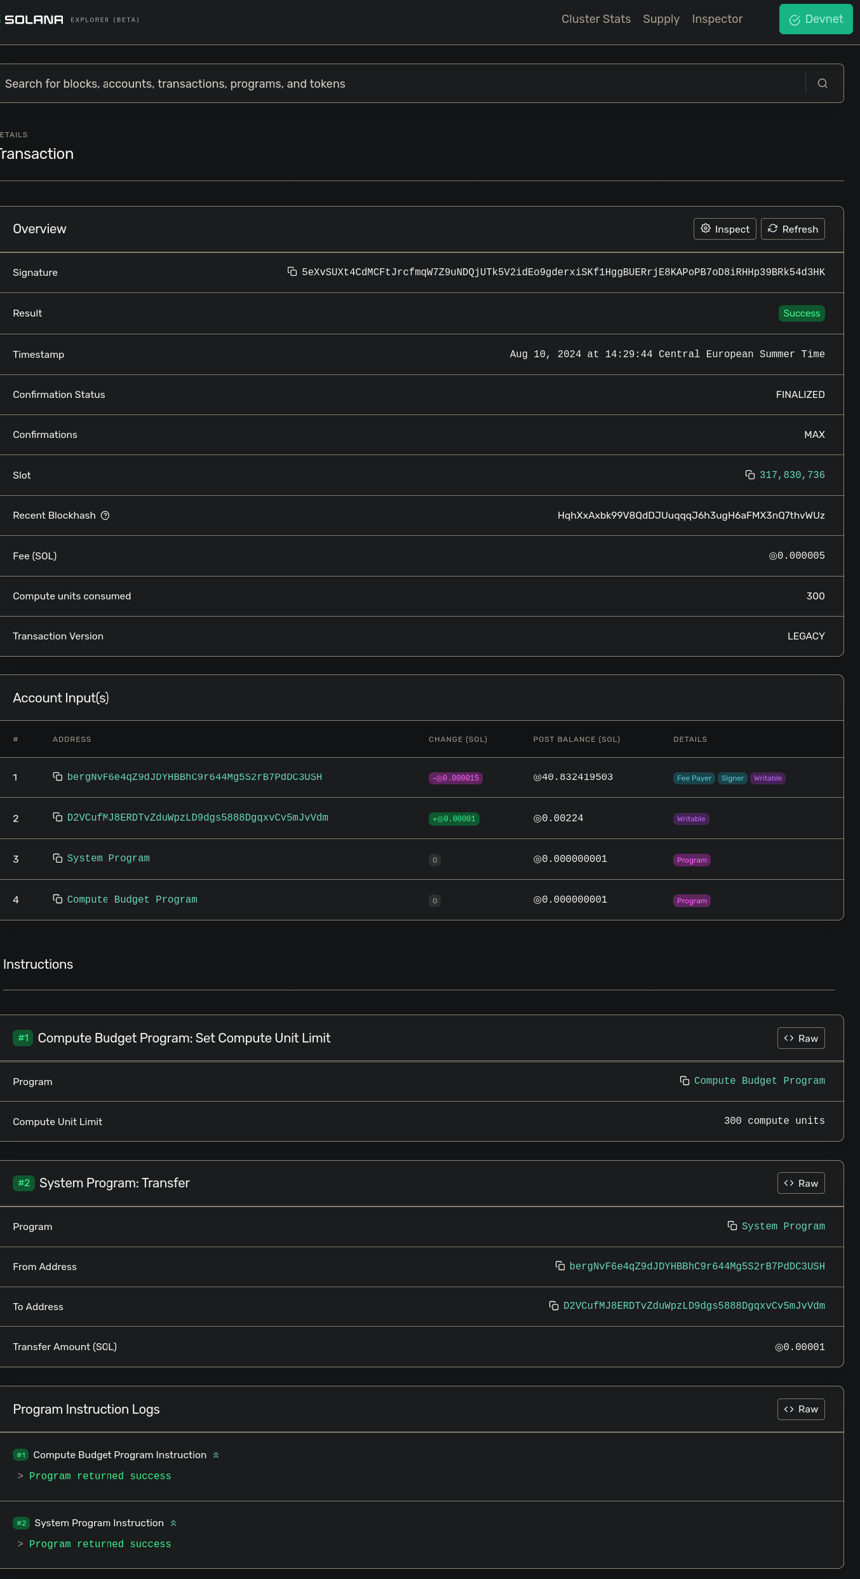
Task: Refresh the transaction overview
Action: (793, 229)
